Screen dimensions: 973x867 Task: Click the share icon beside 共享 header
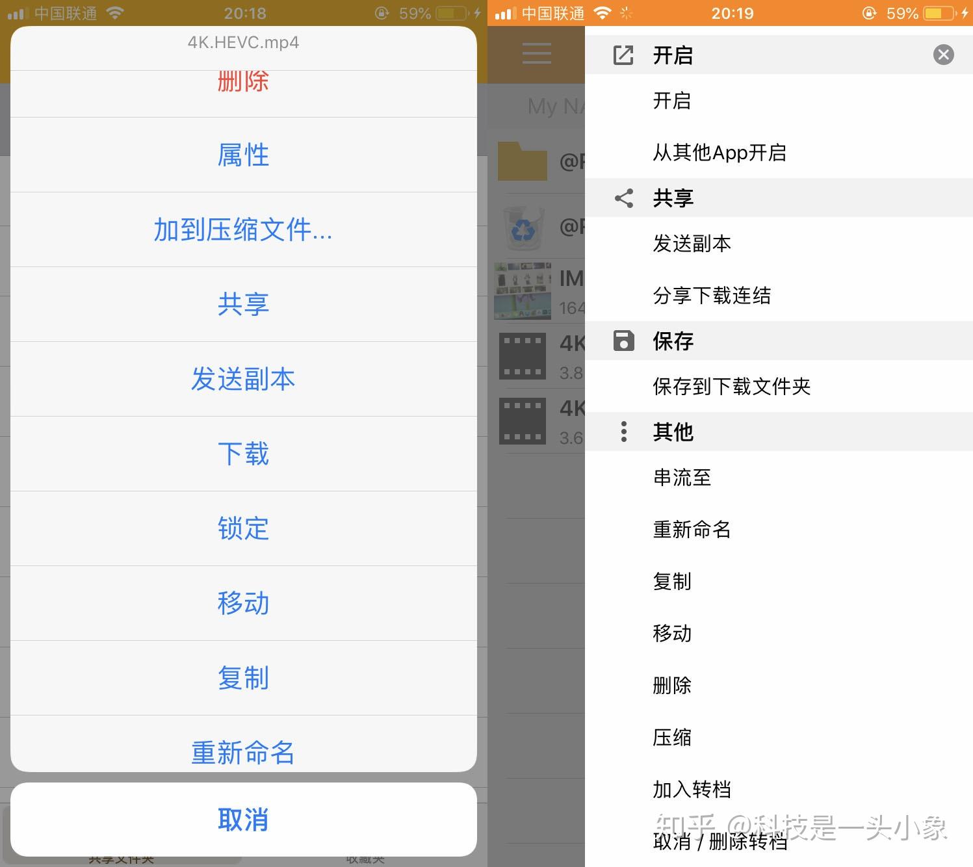[623, 198]
